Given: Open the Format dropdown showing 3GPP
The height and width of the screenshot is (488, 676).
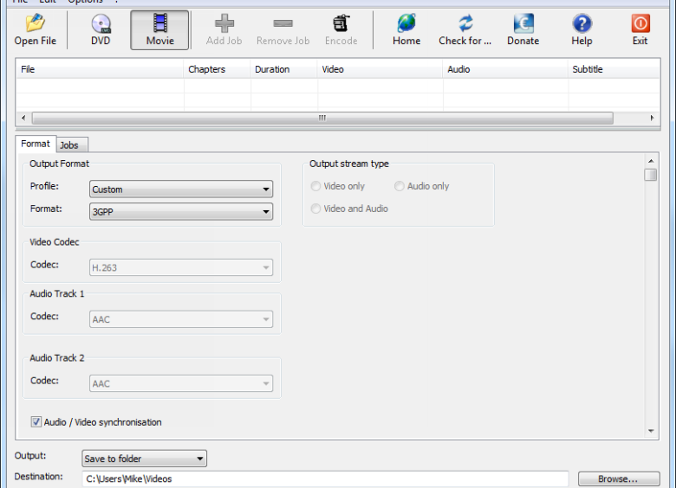Looking at the screenshot, I should pyautogui.click(x=181, y=212).
